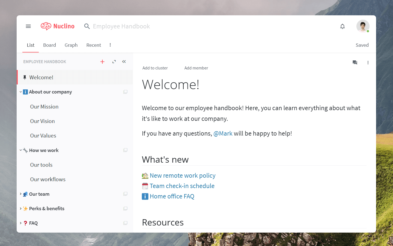The height and width of the screenshot is (246, 393).
Task: Unpin the 'Welcome!' page using the pin icon
Action: pyautogui.click(x=25, y=77)
